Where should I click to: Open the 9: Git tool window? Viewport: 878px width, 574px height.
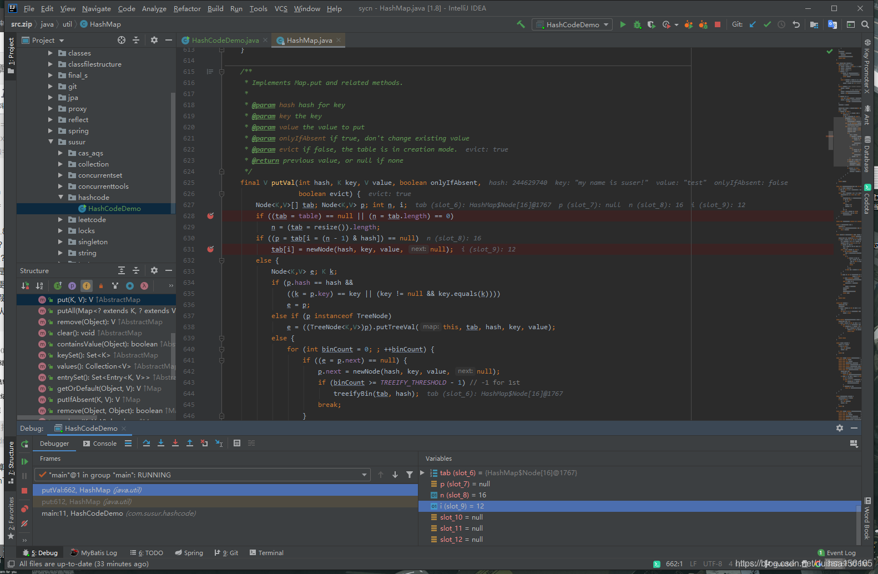click(226, 553)
